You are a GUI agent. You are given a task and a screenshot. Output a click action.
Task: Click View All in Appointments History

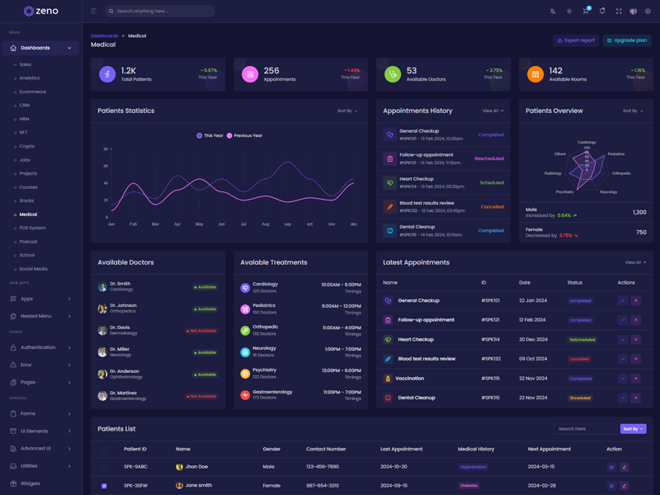tap(493, 111)
